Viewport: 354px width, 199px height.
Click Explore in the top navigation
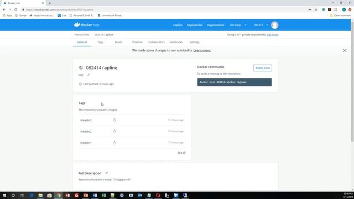point(178,25)
